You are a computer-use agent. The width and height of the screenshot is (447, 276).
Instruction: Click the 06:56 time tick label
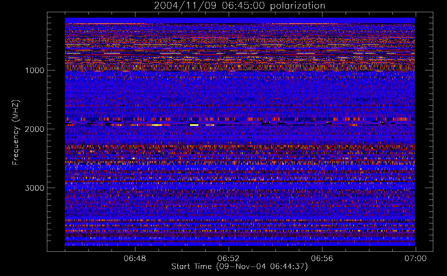[322, 259]
